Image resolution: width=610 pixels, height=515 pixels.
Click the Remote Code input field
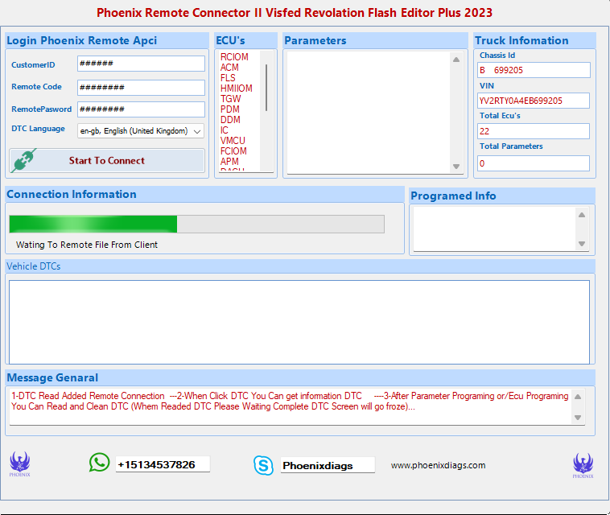[141, 88]
